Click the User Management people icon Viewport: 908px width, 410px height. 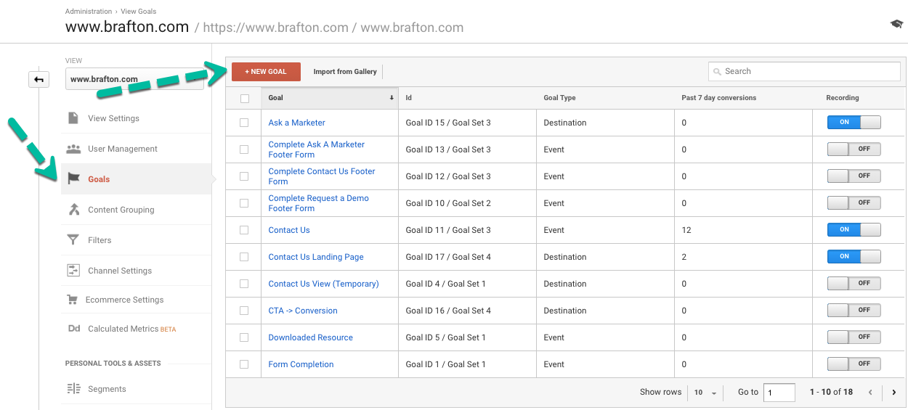click(73, 149)
